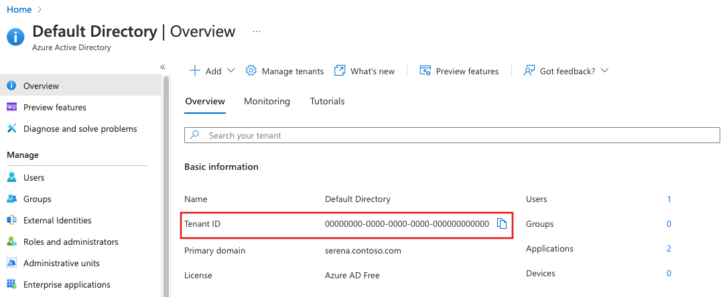
Task: Open the Devices count link showing 0
Action: pos(669,274)
